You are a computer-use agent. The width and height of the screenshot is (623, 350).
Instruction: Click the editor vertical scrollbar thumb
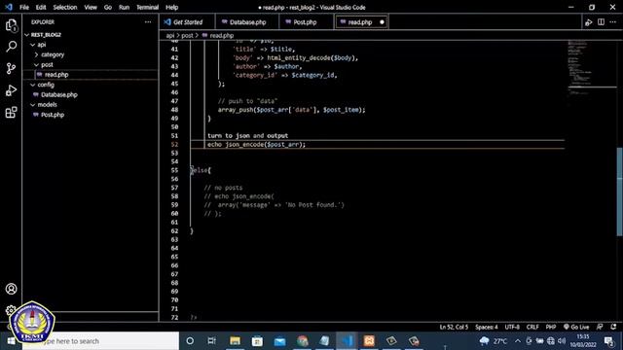click(x=619, y=192)
